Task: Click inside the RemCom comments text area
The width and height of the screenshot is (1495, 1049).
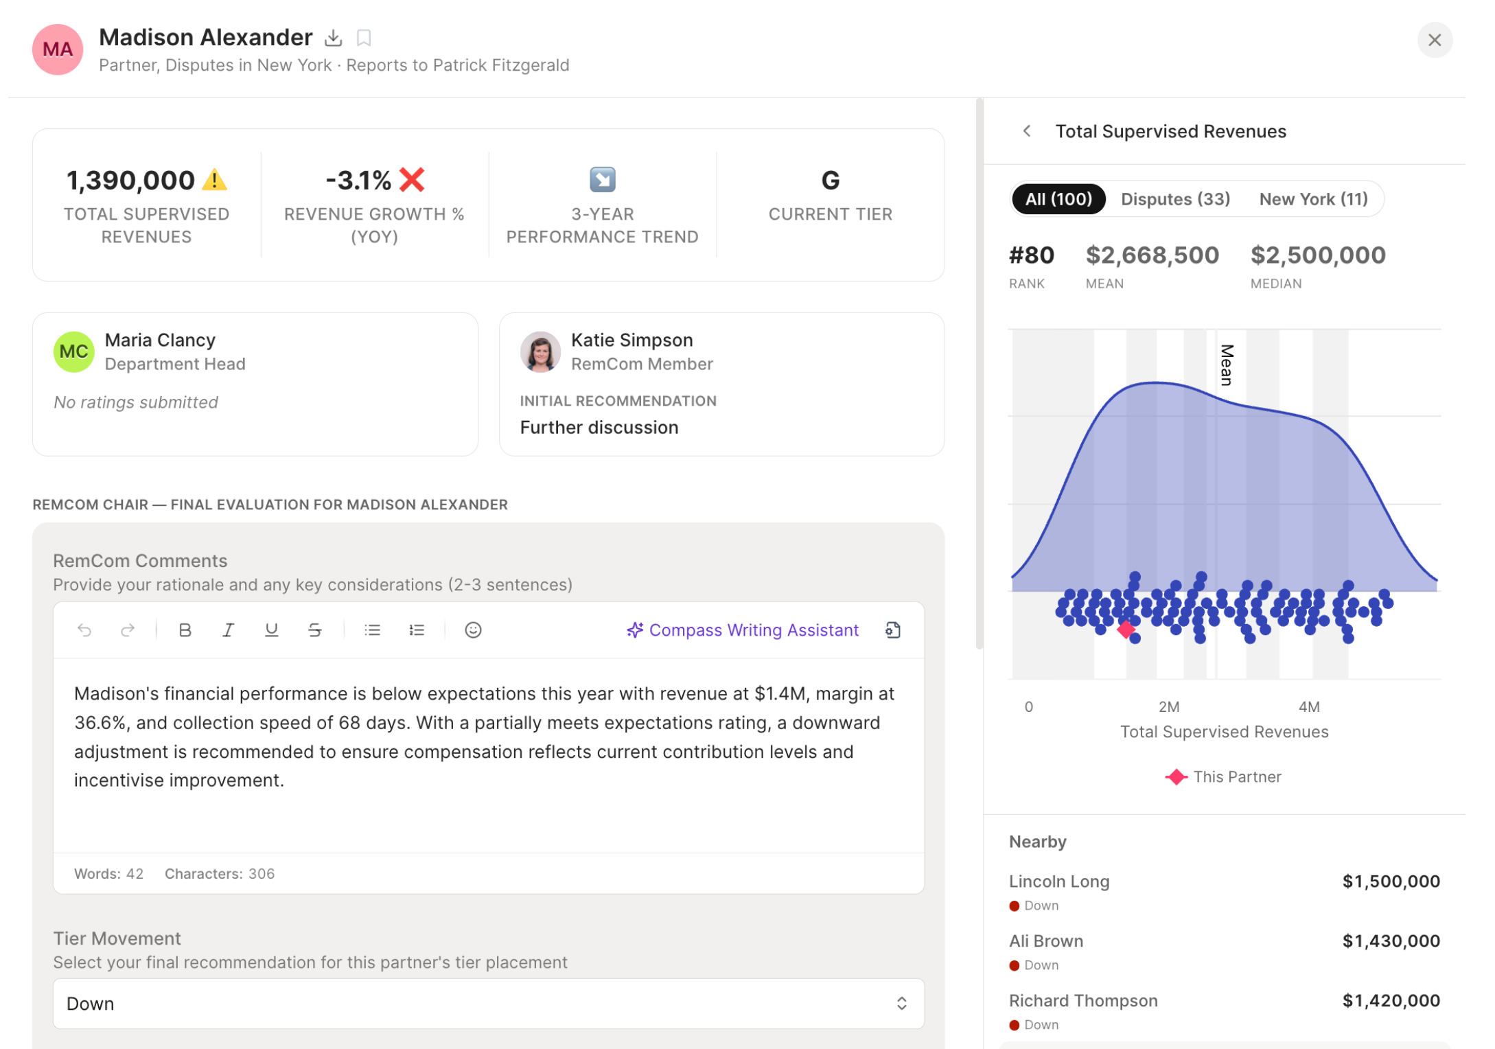Action: click(x=488, y=755)
